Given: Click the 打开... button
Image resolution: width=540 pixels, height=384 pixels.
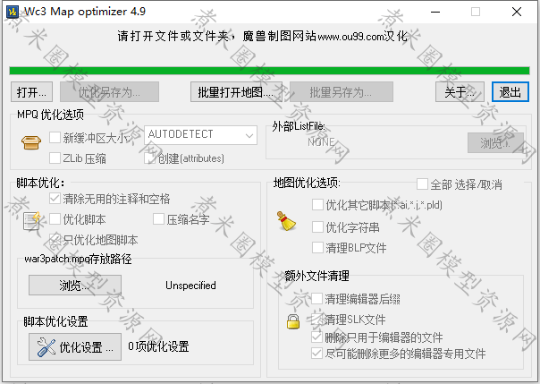Looking at the screenshot, I should (31, 92).
